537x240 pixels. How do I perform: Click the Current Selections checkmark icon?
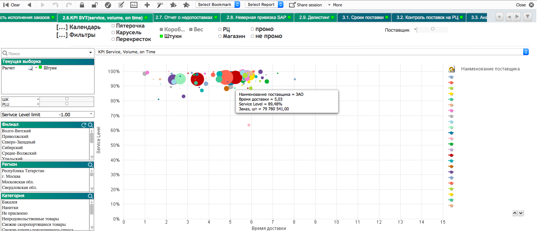(x=108, y=5)
